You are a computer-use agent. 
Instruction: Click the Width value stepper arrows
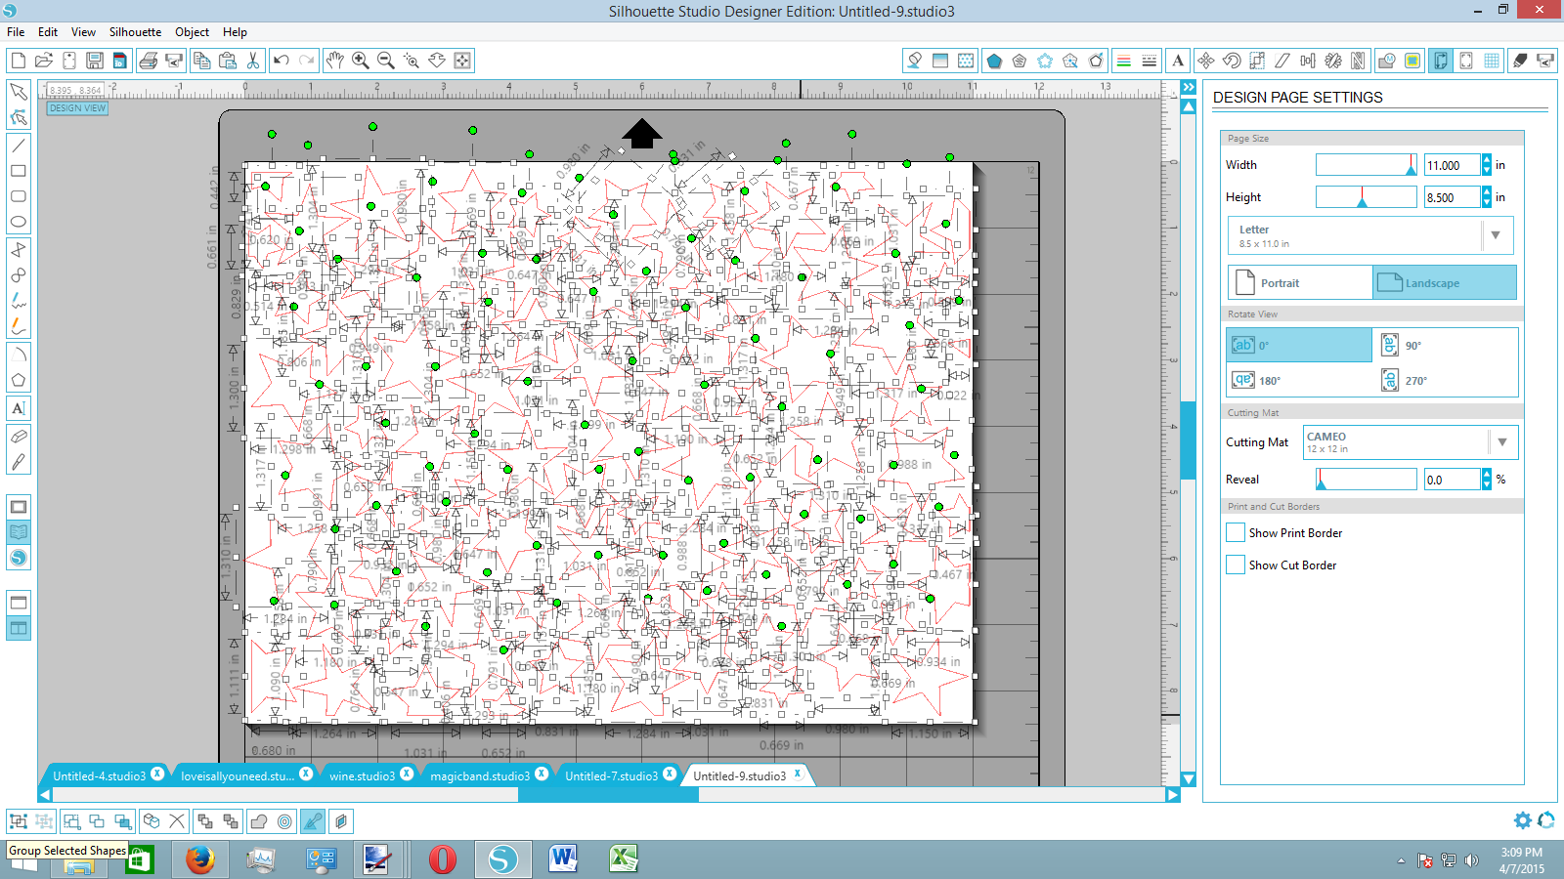(x=1487, y=165)
